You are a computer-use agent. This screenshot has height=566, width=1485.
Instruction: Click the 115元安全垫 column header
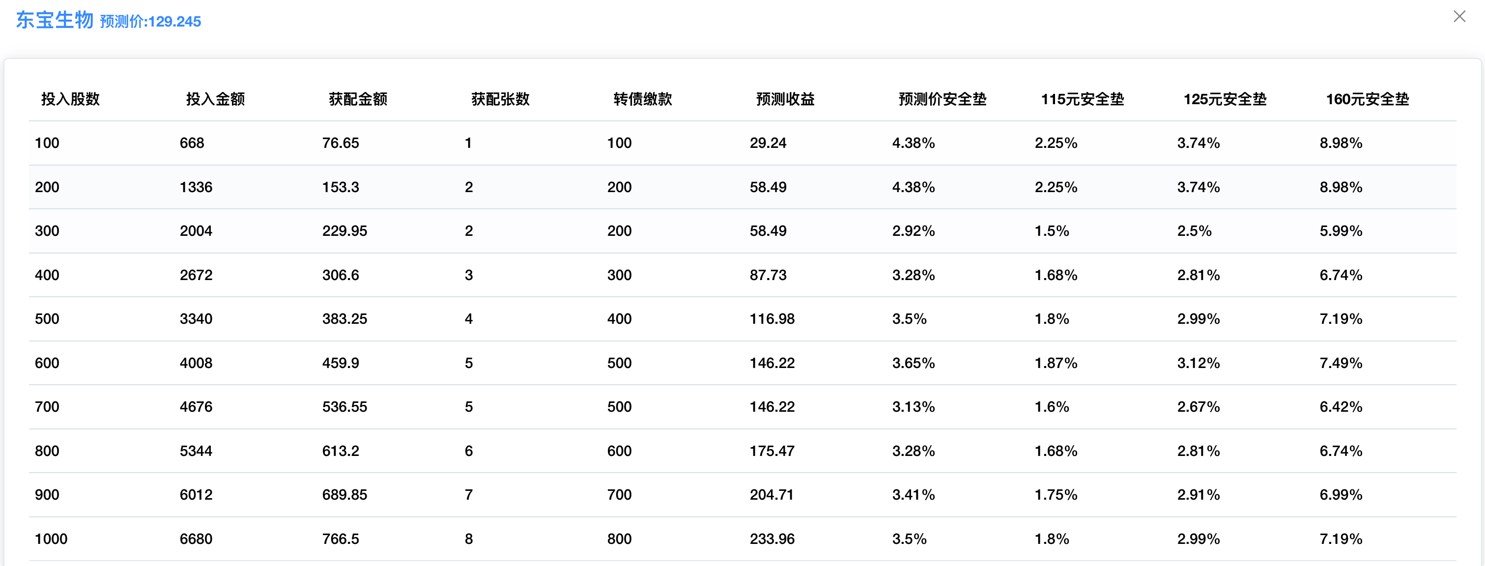[x=1082, y=99]
